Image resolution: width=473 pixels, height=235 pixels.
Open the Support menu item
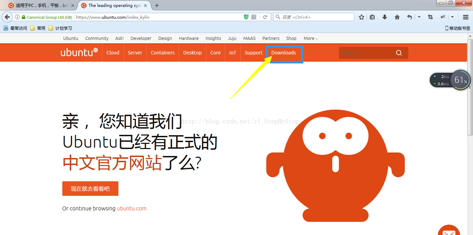(x=253, y=53)
